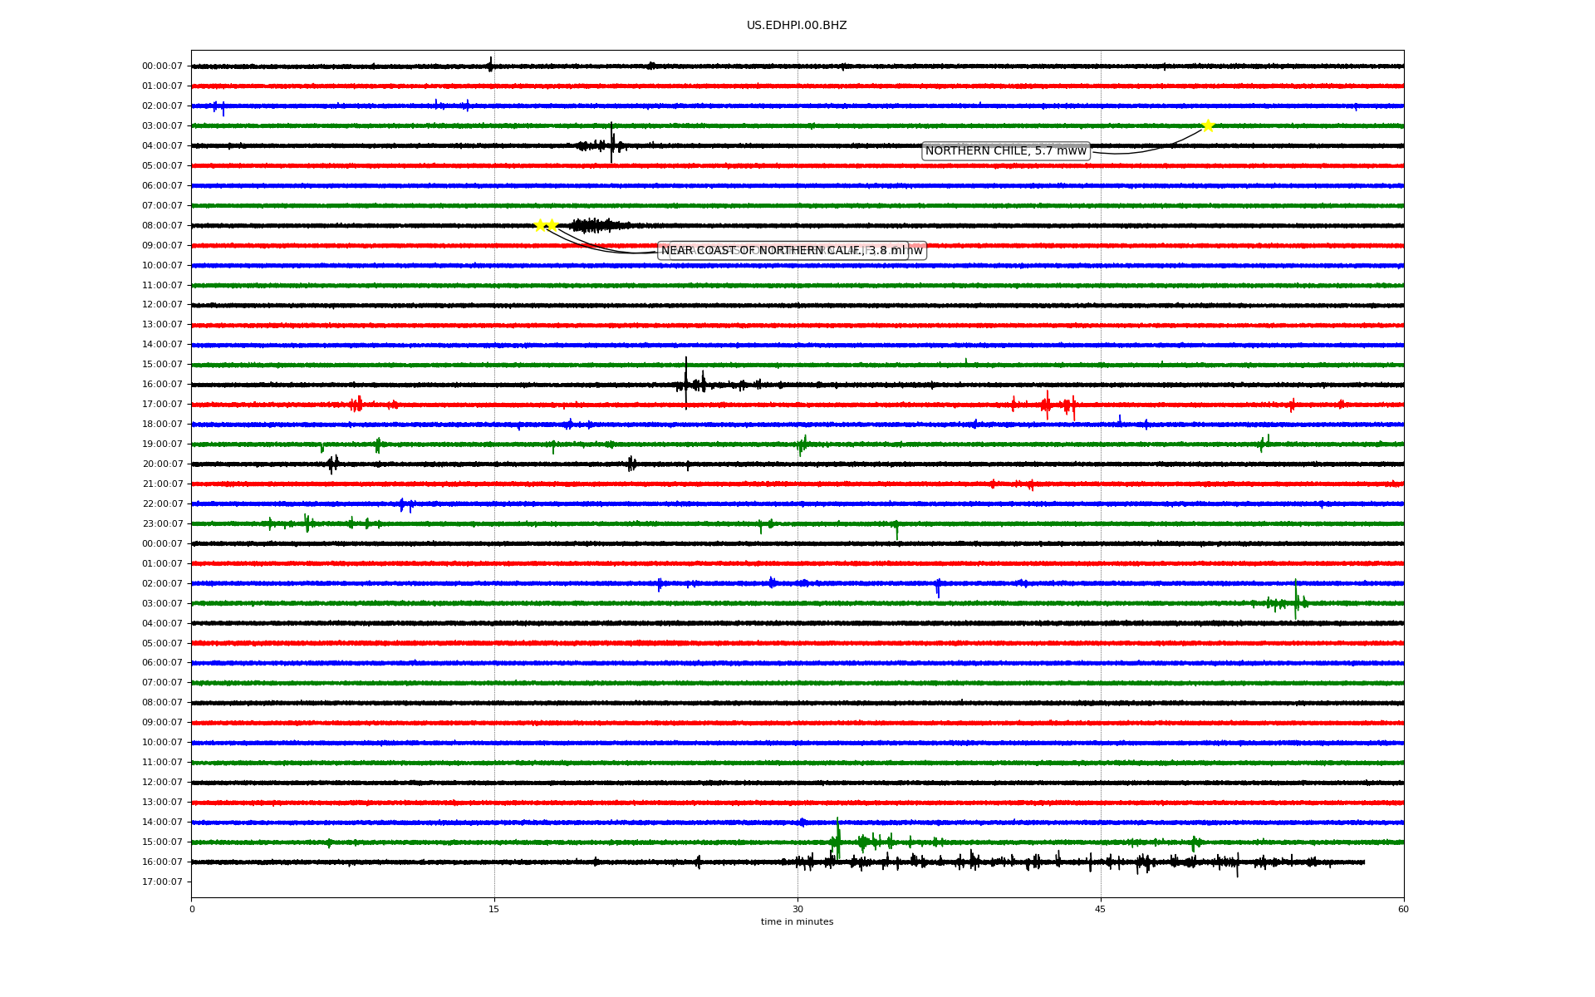Click the US.EDHPI.00.BHZ plot title

point(797,26)
